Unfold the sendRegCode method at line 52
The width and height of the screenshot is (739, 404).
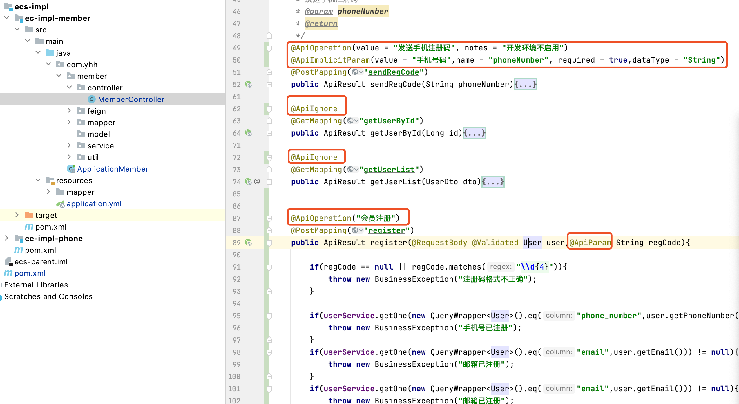[x=269, y=84]
